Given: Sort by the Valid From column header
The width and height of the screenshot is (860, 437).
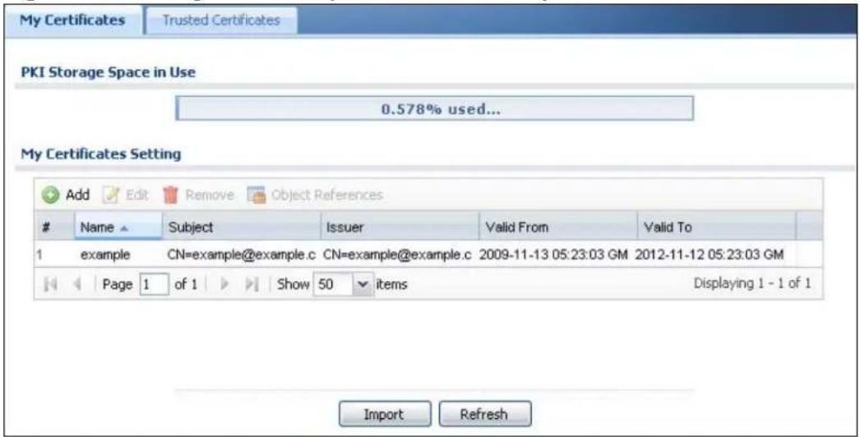Looking at the screenshot, I should click(x=557, y=227).
